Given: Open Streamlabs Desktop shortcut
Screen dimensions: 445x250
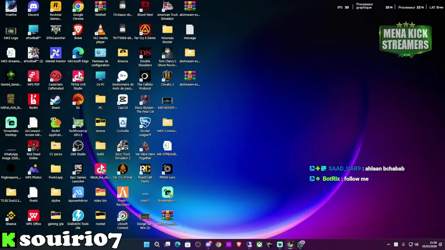Looking at the screenshot, I should point(11,127).
